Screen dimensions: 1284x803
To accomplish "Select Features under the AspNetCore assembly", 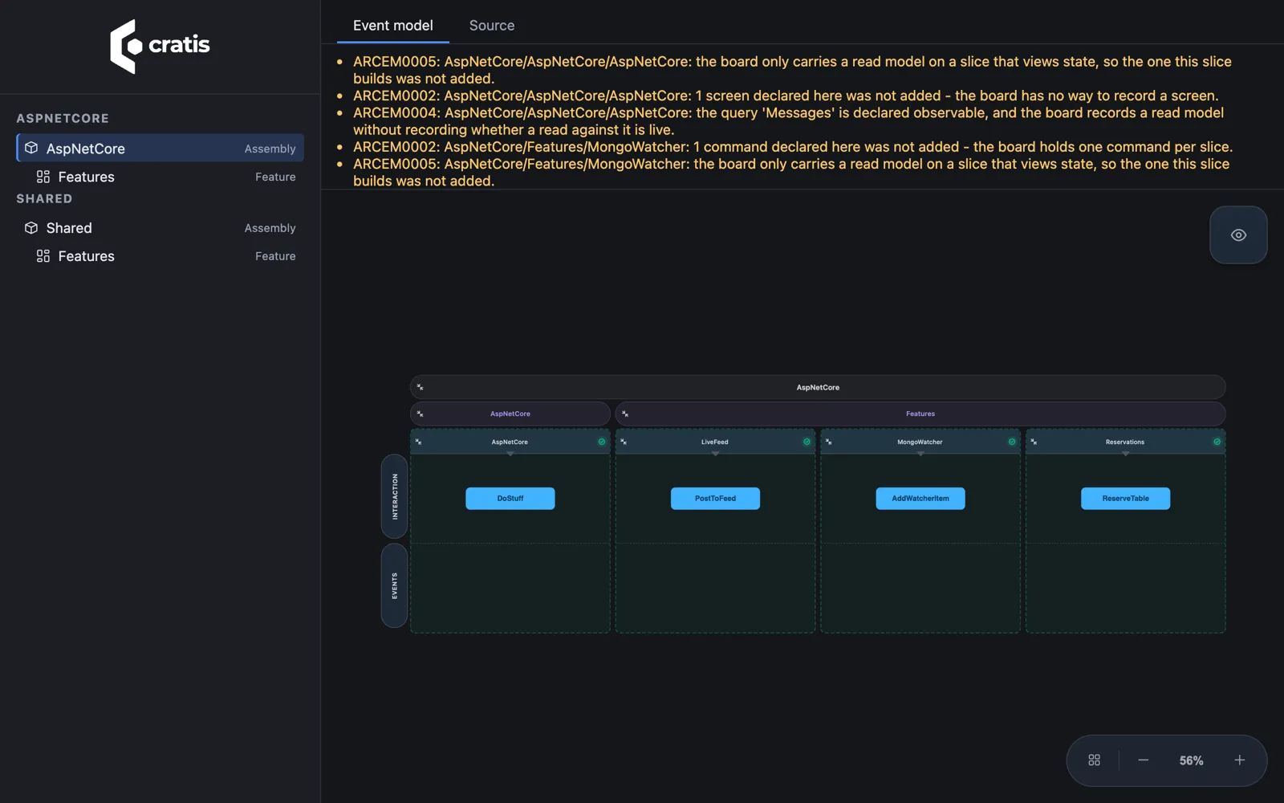I will point(160,177).
